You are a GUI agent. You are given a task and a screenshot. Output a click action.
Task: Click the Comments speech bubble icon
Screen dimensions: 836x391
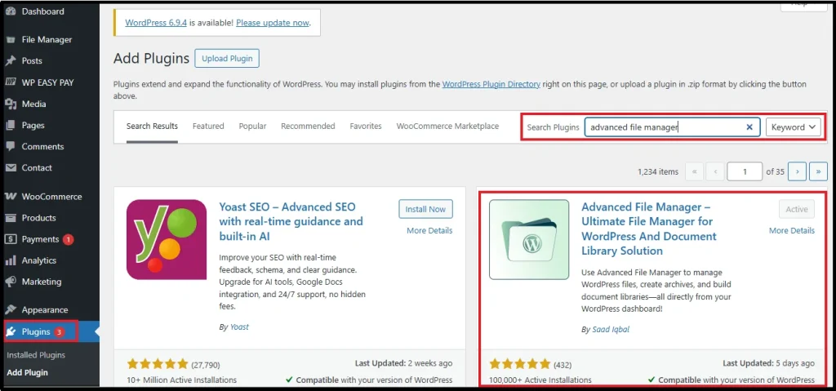[x=11, y=147]
